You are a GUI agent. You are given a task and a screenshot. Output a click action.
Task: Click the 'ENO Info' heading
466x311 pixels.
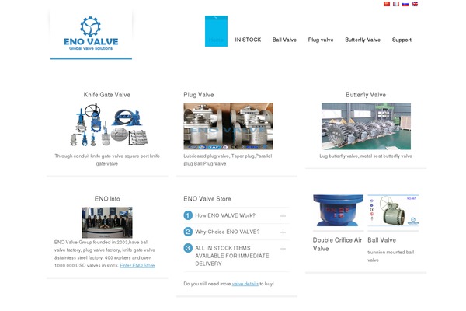[x=107, y=199]
